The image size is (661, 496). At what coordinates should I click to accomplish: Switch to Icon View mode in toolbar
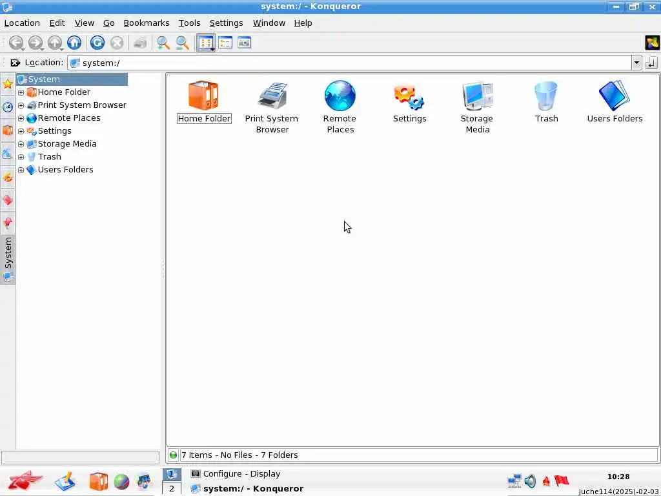point(206,43)
